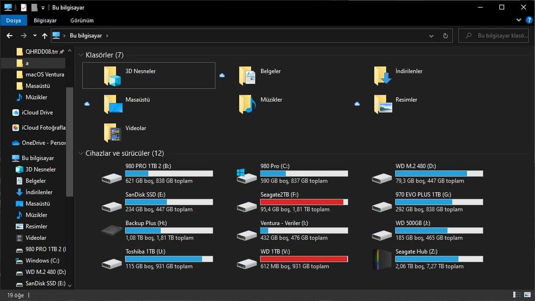Go back with the back arrow
This screenshot has width=535, height=301.
9,36
